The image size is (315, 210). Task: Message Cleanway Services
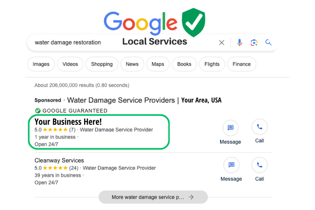pos(231,165)
